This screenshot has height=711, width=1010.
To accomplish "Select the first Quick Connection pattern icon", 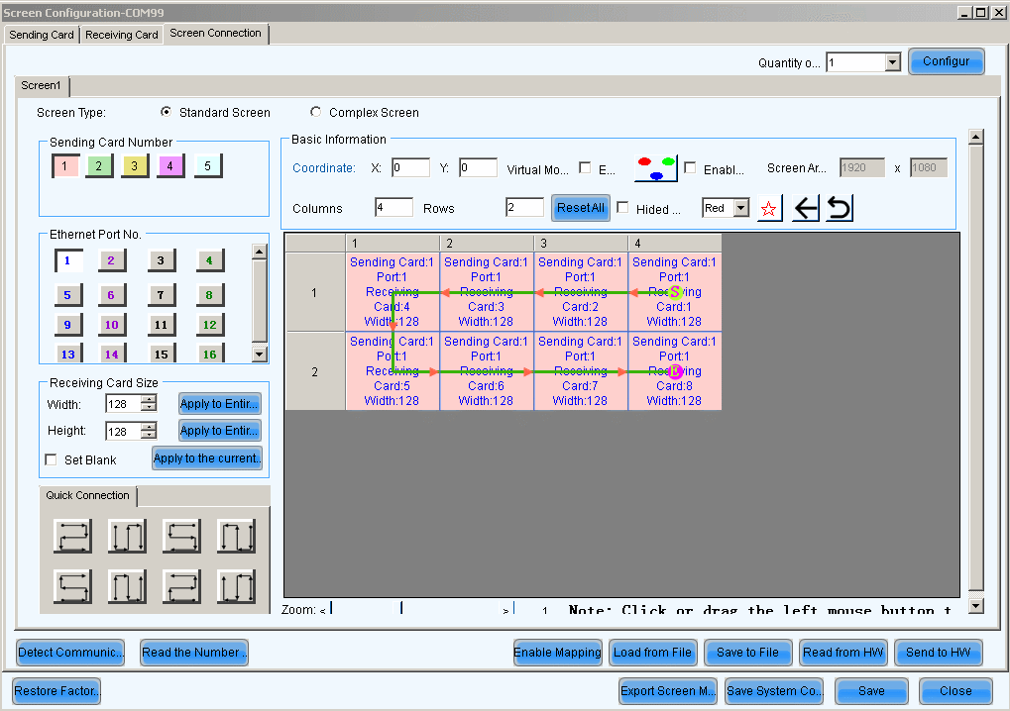I will [x=72, y=536].
